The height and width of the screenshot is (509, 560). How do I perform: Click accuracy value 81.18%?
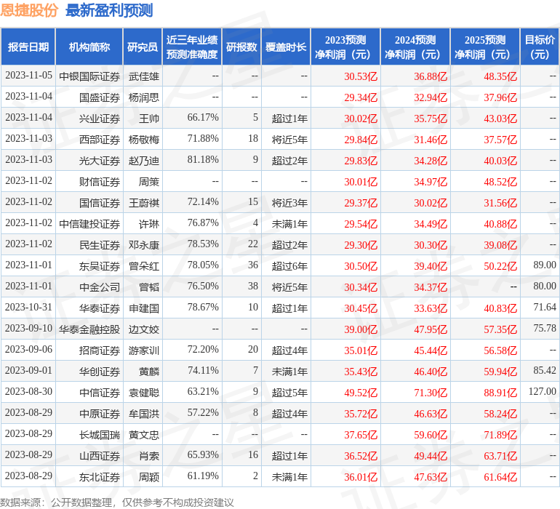click(x=203, y=160)
